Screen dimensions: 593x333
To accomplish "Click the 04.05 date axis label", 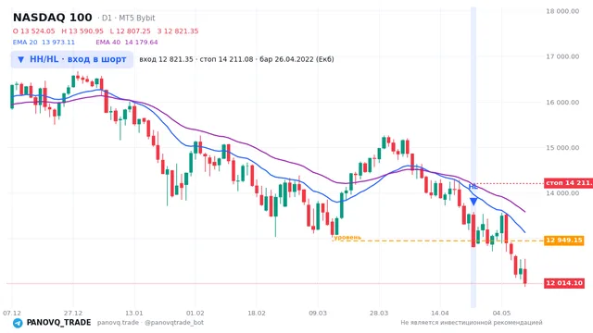I will click(501, 313).
